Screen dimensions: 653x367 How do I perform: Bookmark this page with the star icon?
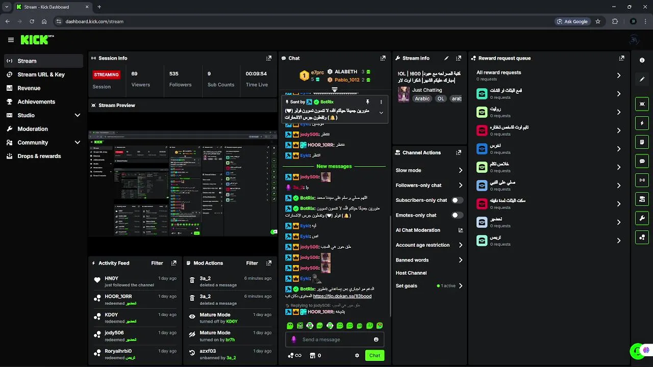[x=598, y=21]
